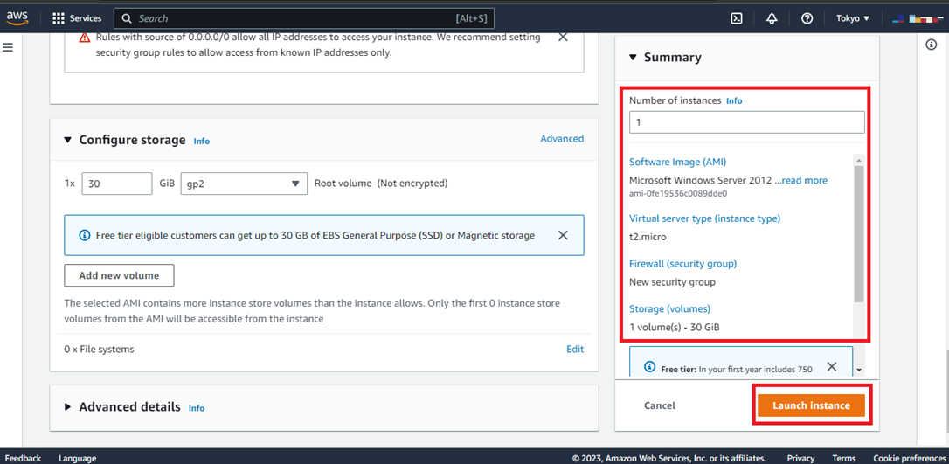Click the Launch instance button
The width and height of the screenshot is (949, 464).
[x=811, y=405]
